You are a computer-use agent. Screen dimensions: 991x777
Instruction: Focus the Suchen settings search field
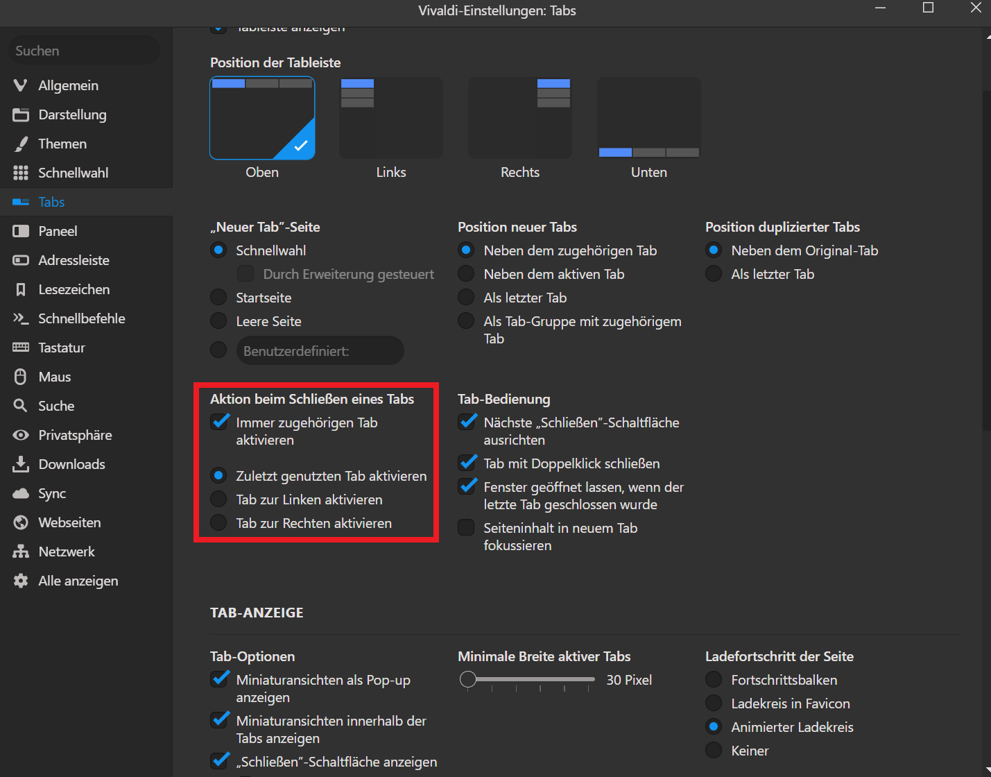(84, 51)
